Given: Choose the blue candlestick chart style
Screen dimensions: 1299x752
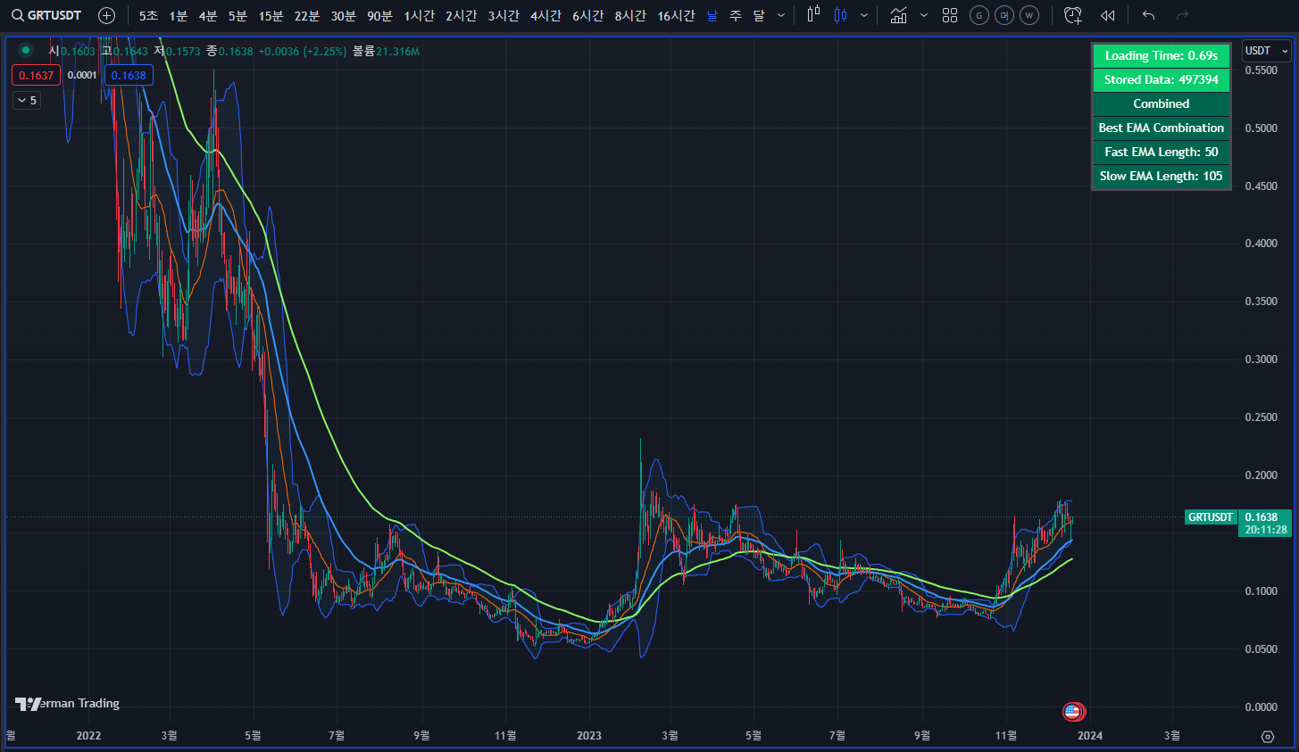Looking at the screenshot, I should click(840, 15).
